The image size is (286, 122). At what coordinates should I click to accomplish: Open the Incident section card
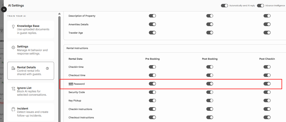pyautogui.click(x=31, y=112)
